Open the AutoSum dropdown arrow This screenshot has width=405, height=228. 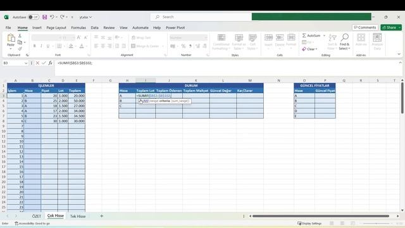pyautogui.click(x=324, y=35)
